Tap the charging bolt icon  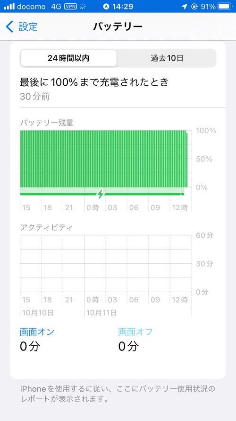coord(101,194)
